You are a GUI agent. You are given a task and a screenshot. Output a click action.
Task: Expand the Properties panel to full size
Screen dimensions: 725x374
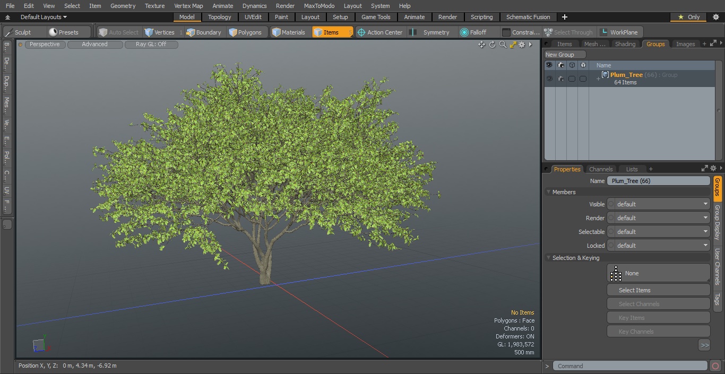coord(705,168)
